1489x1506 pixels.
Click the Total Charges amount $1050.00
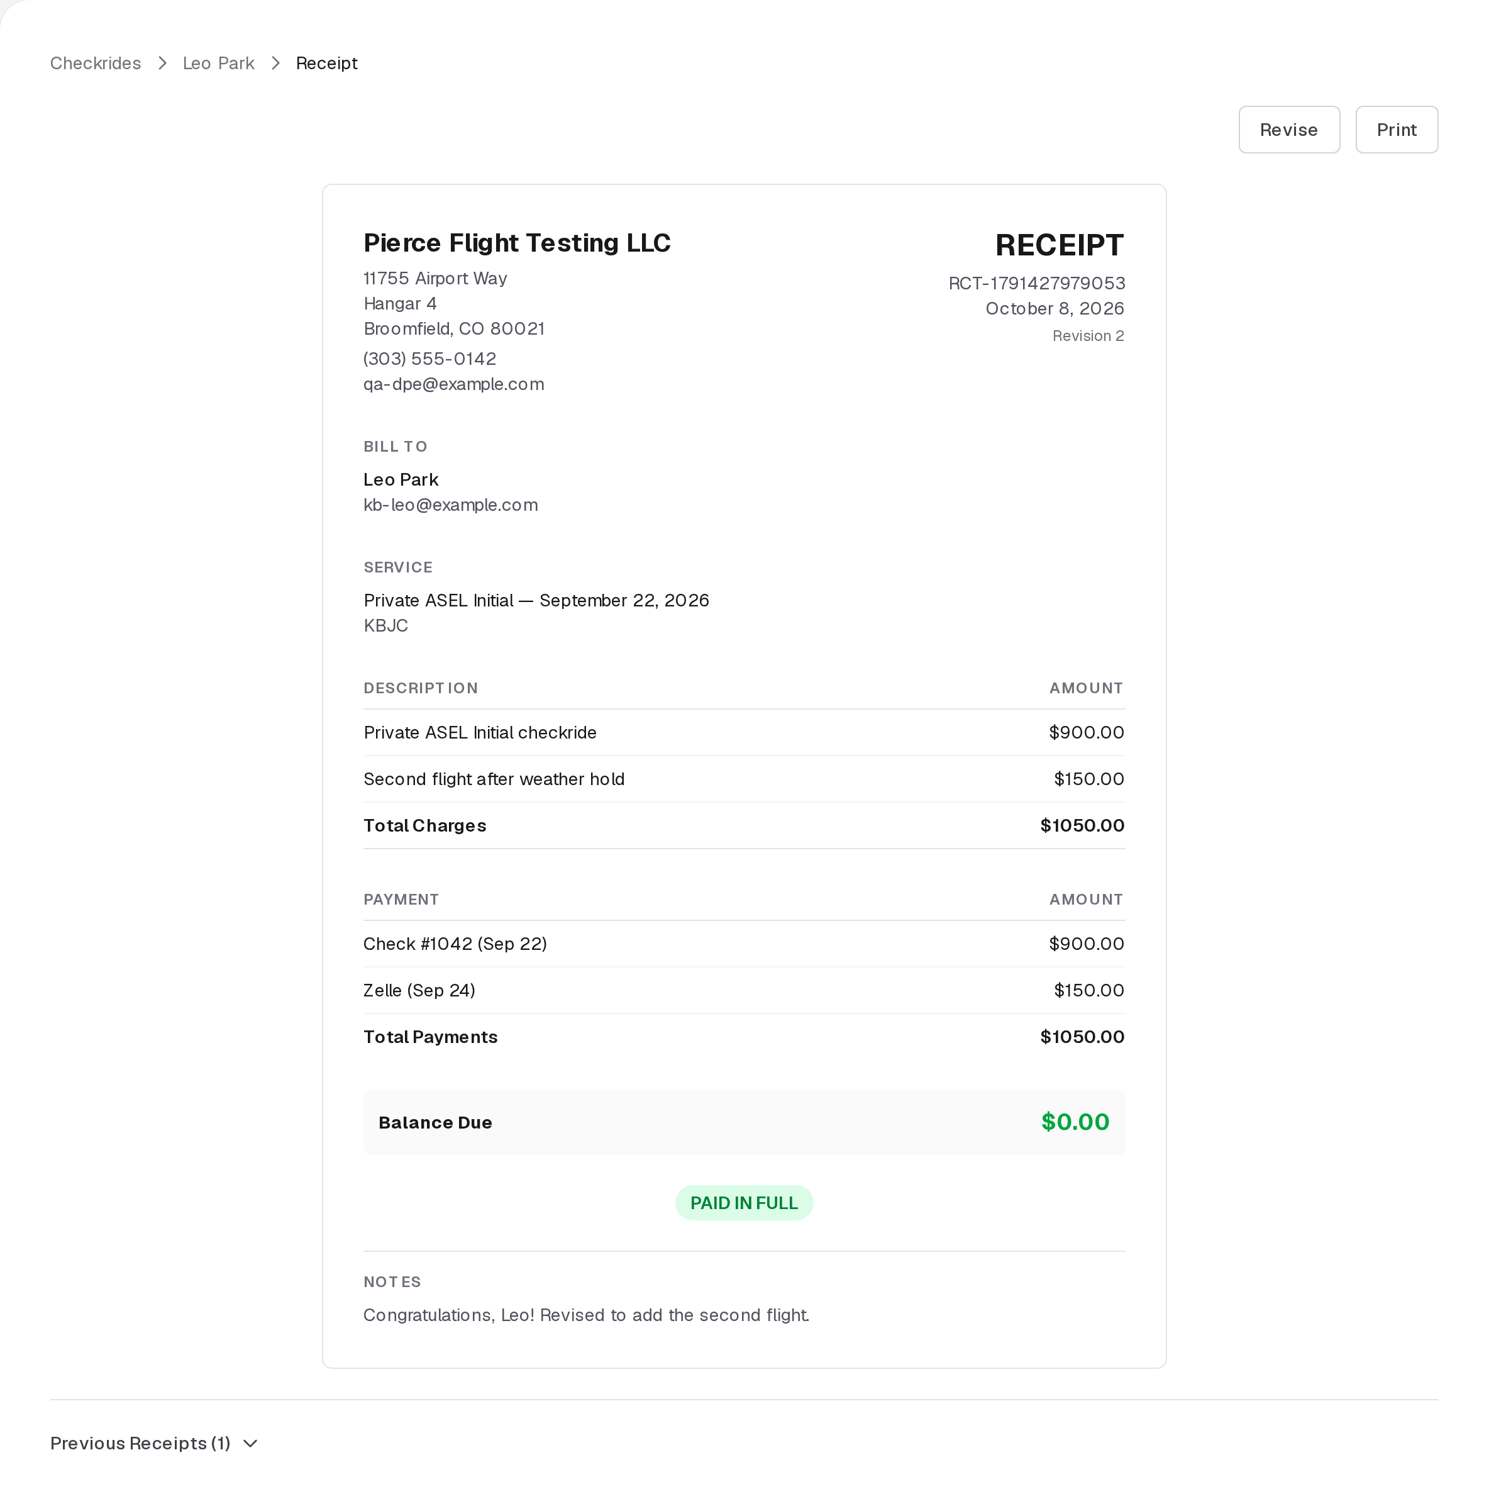click(1082, 825)
